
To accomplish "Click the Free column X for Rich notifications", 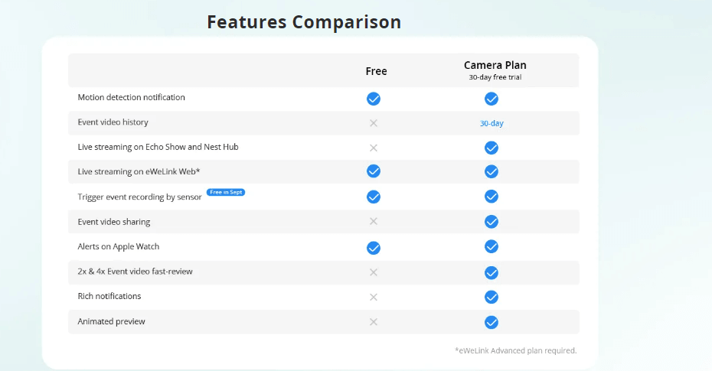I will (x=374, y=297).
